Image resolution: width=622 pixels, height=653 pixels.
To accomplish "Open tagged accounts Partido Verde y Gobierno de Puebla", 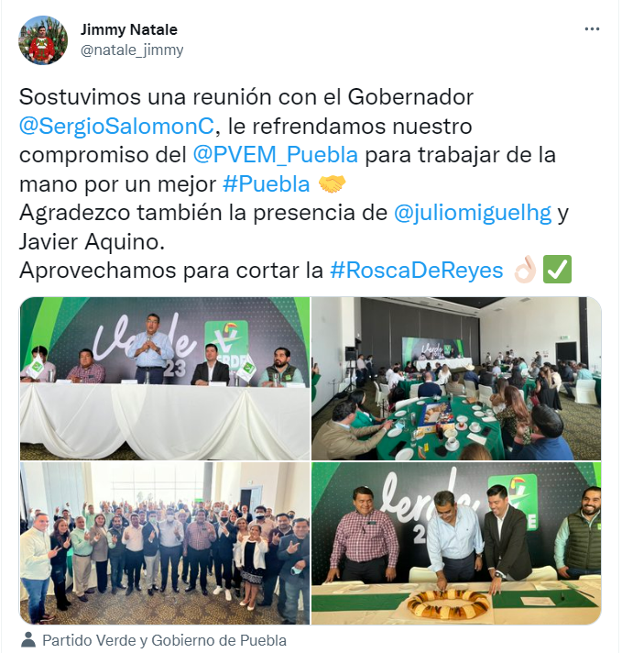I will pyautogui.click(x=164, y=640).
